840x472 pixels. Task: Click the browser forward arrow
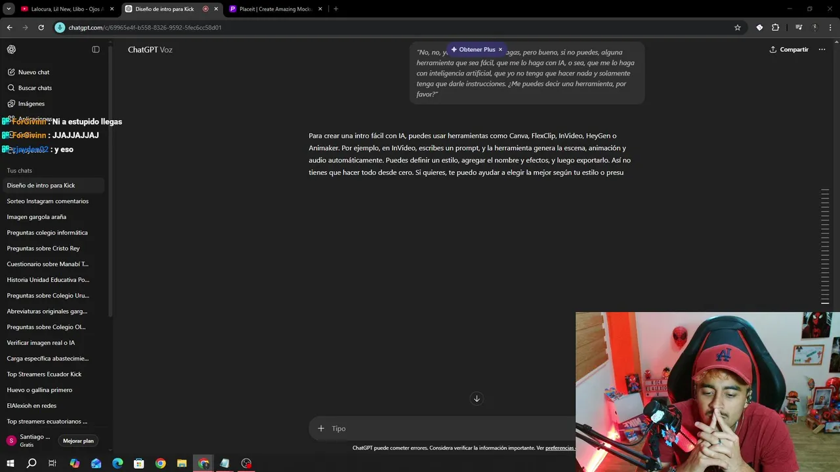click(25, 28)
